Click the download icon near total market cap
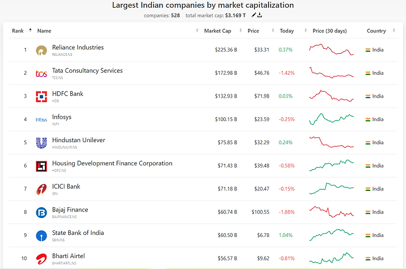Viewport: 406px width, 269px height. click(260, 15)
